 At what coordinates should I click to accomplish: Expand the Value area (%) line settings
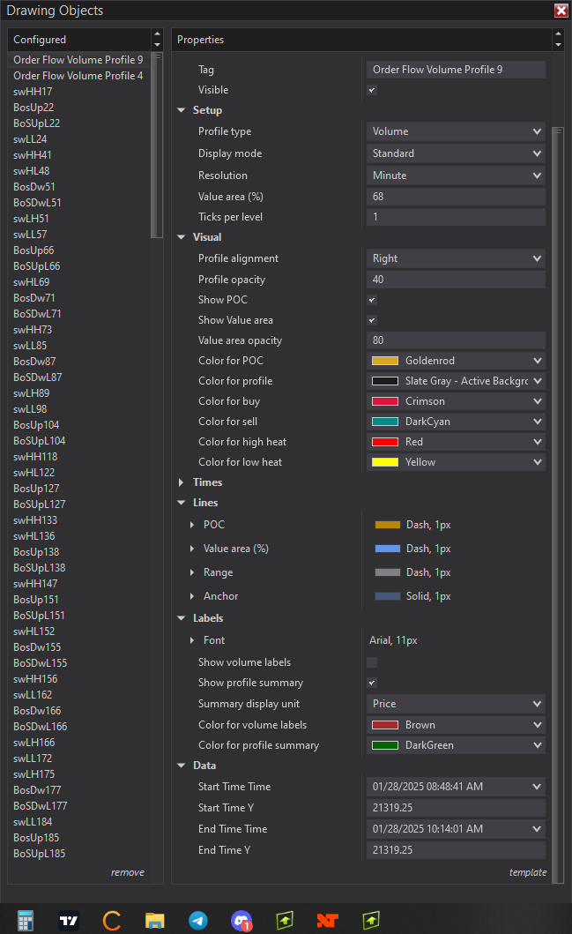(192, 549)
